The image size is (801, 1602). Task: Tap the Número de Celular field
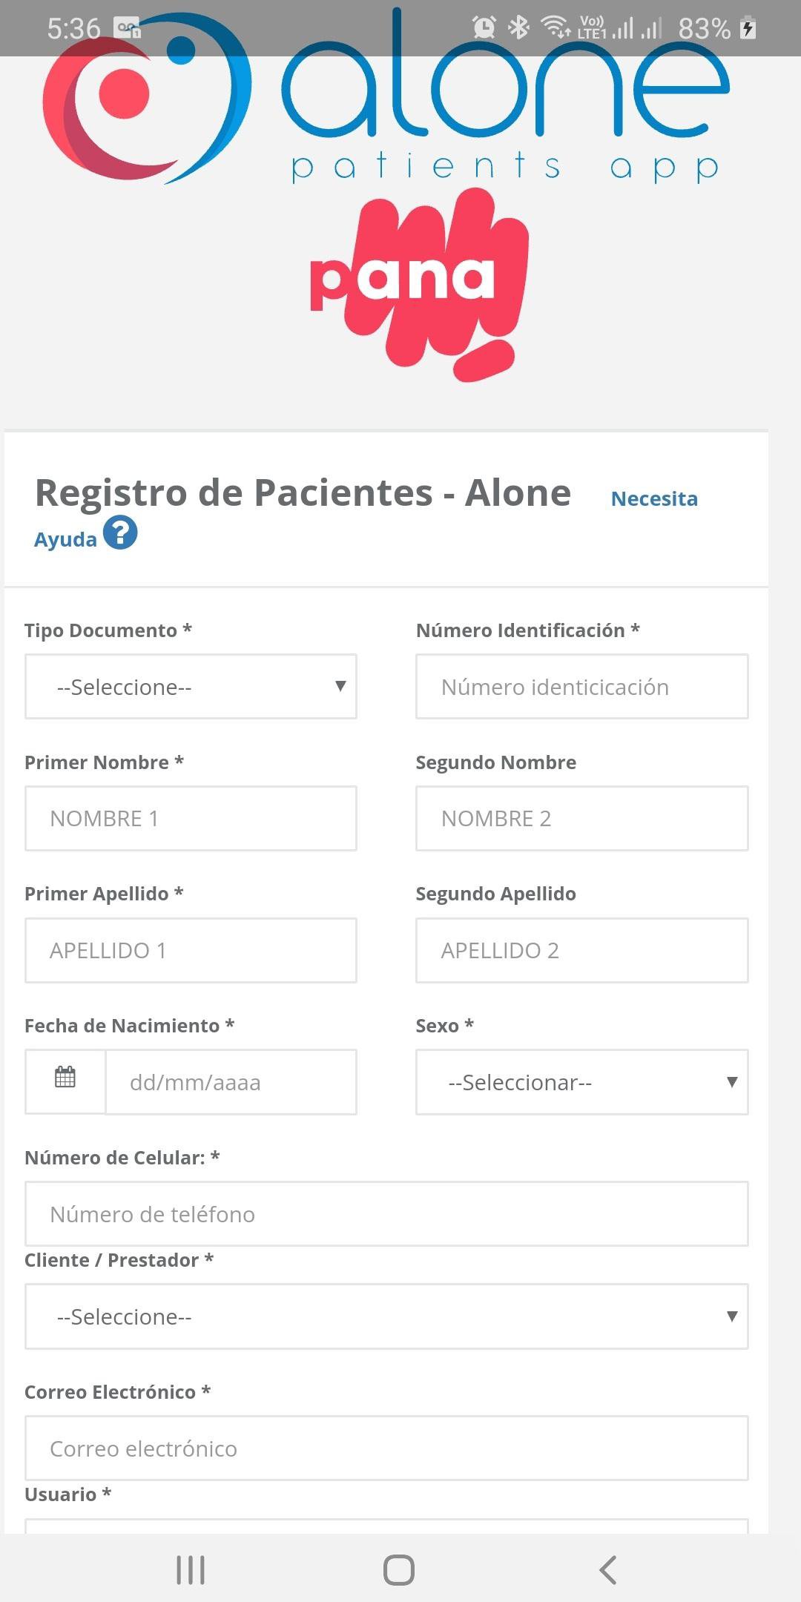(386, 1213)
